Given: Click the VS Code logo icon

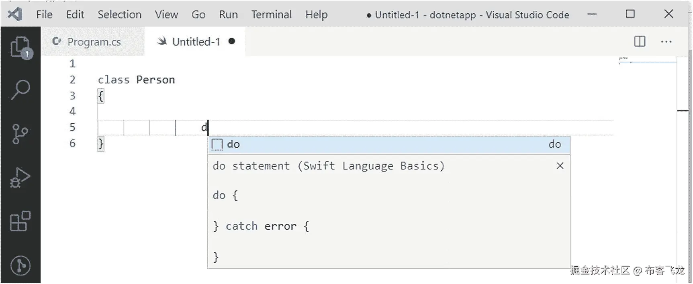Looking at the screenshot, I should [x=15, y=14].
